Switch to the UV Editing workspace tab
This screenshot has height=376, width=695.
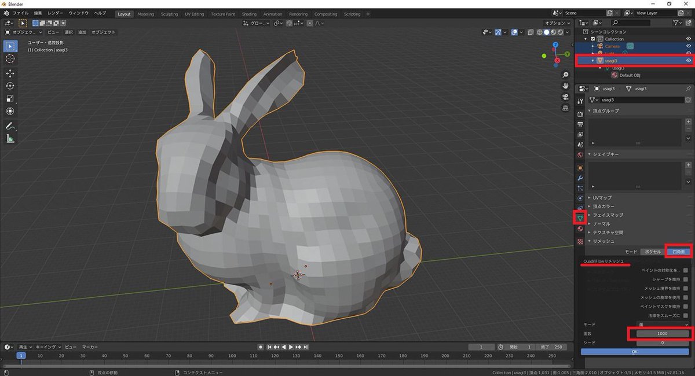coord(195,14)
